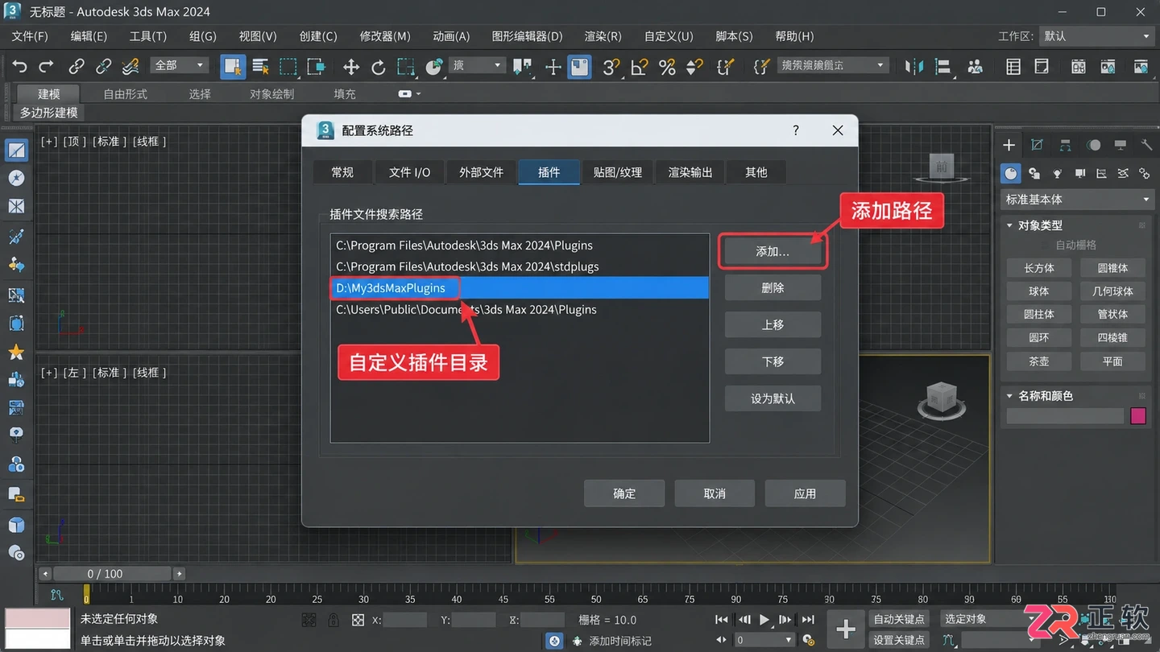1160x652 pixels.
Task: Click the Undo arrow in the main toolbar
Action: click(20, 66)
